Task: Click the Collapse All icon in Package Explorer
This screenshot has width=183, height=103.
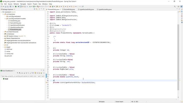Action: [x=35, y=9]
